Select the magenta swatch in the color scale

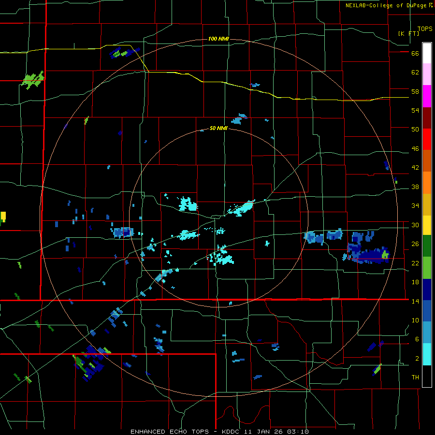tap(427, 96)
